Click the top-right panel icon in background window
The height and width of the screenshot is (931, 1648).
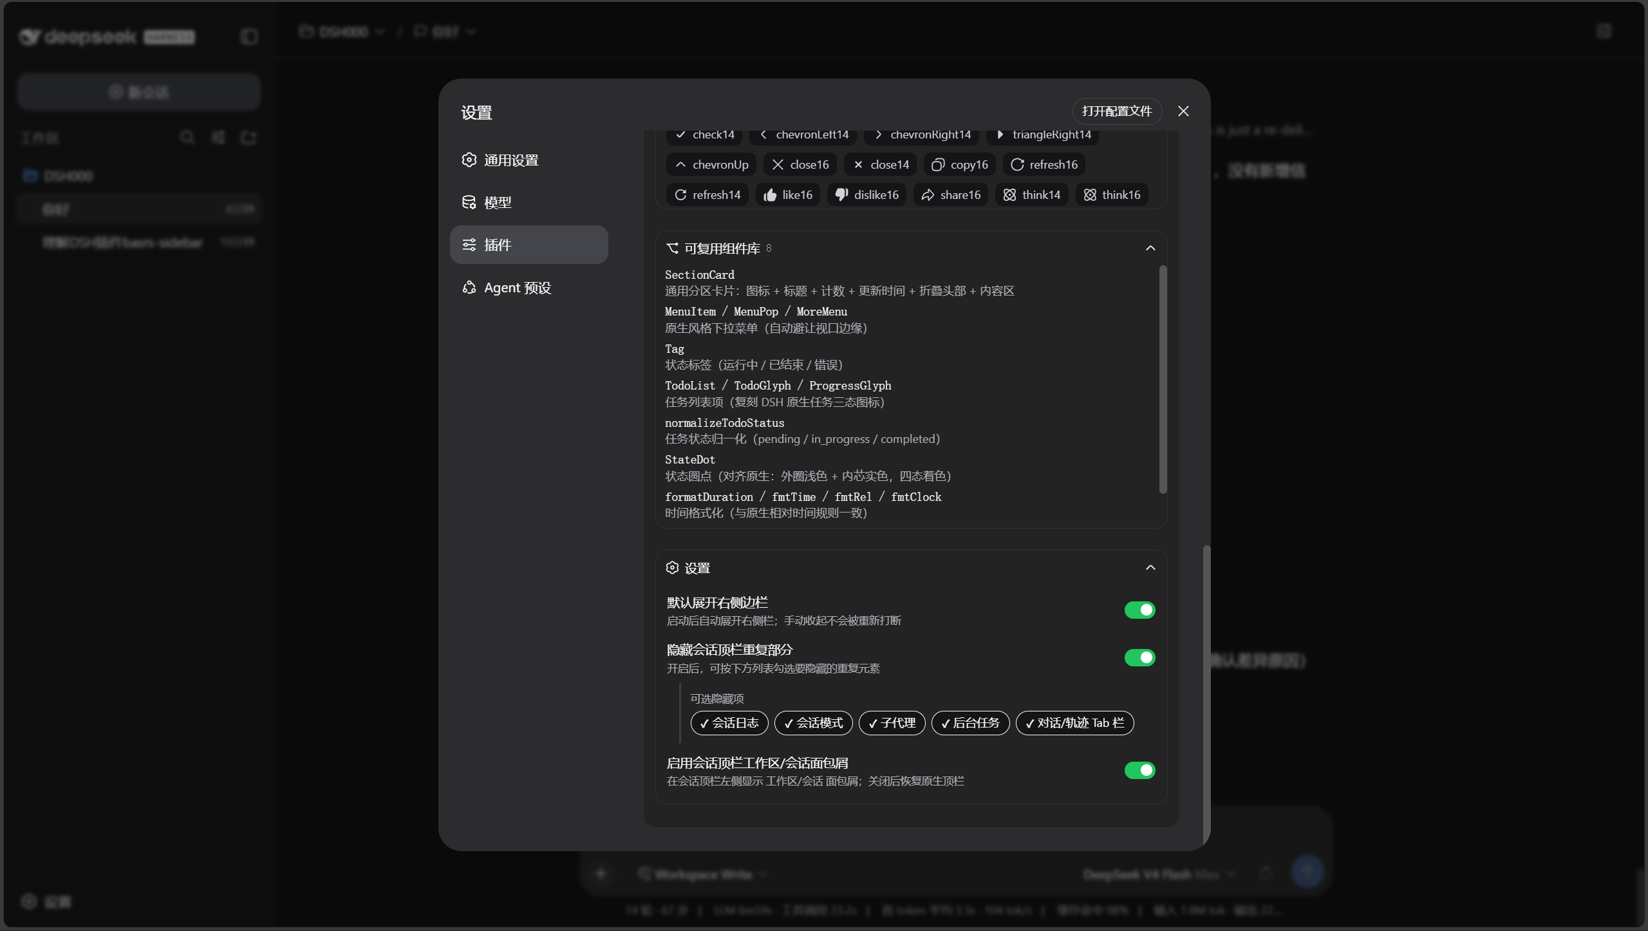point(1604,32)
